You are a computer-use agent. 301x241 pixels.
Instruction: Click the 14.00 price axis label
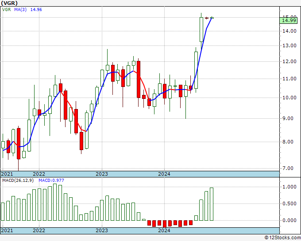[289, 31]
